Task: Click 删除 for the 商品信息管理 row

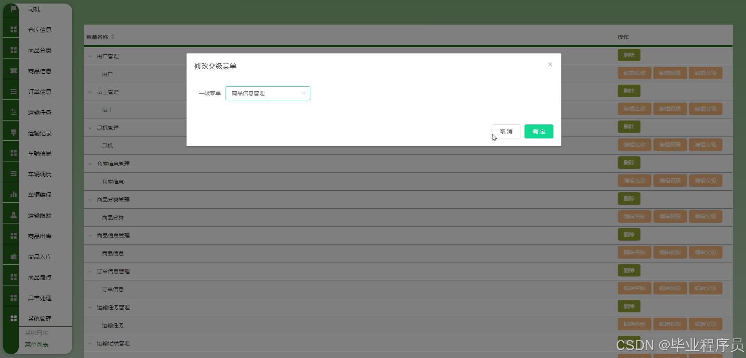Action: 629,234
